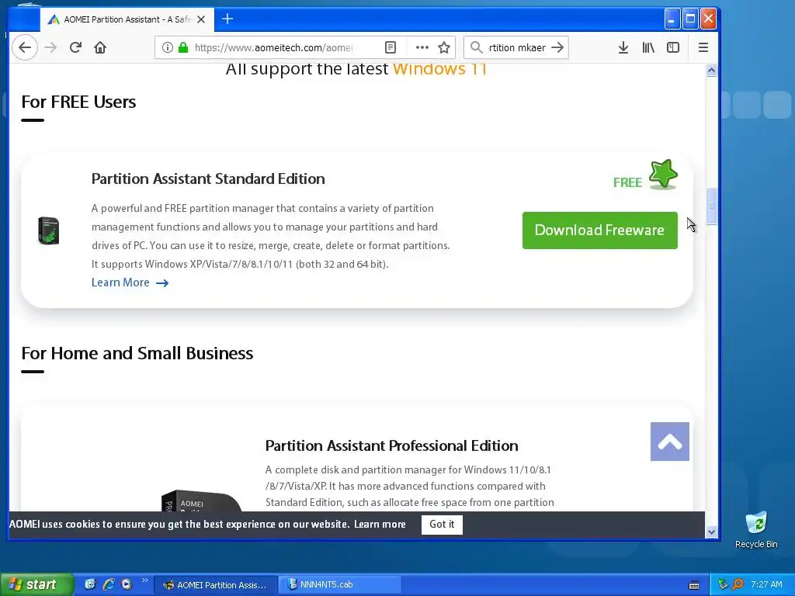Minimize the Firefox window
This screenshot has height=596, width=795.
672,19
